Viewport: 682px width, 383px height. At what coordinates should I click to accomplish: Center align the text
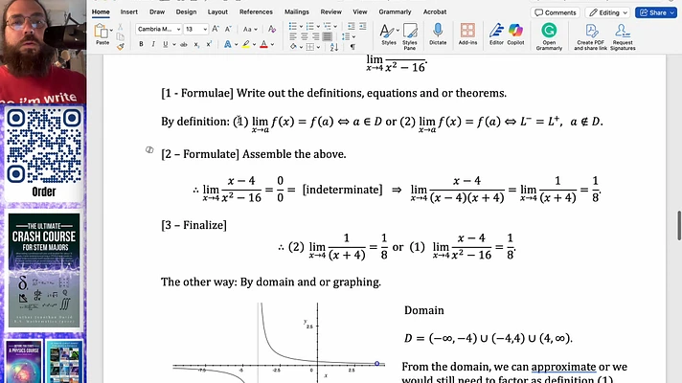(305, 37)
